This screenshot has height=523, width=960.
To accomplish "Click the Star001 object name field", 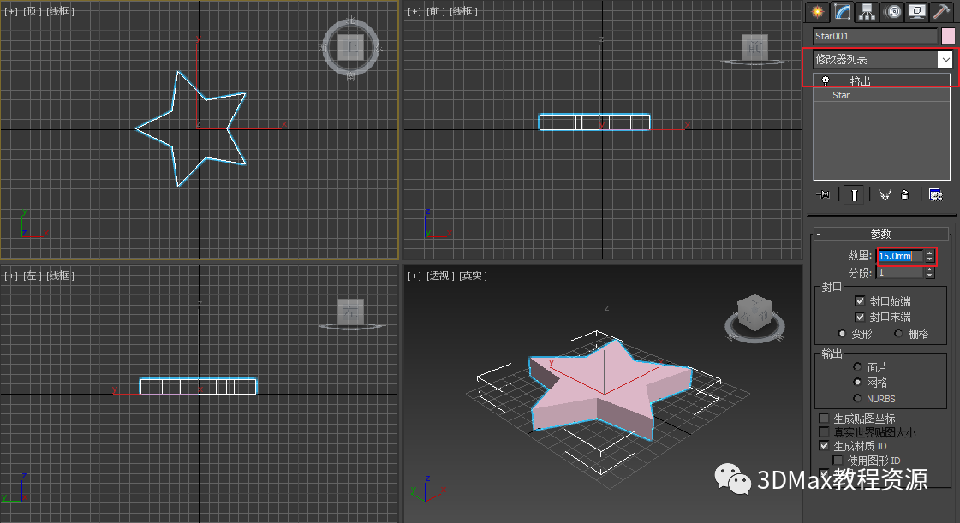I will [x=875, y=36].
